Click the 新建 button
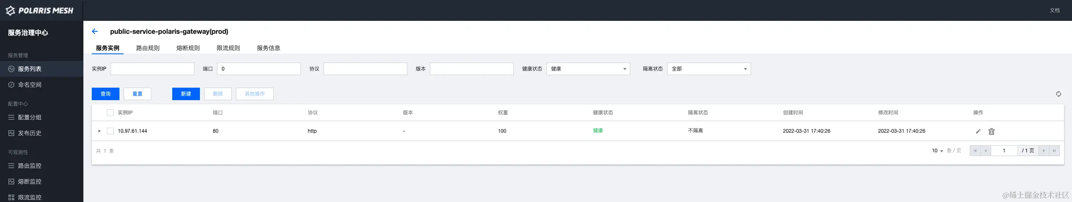1072x202 pixels. pyautogui.click(x=186, y=94)
